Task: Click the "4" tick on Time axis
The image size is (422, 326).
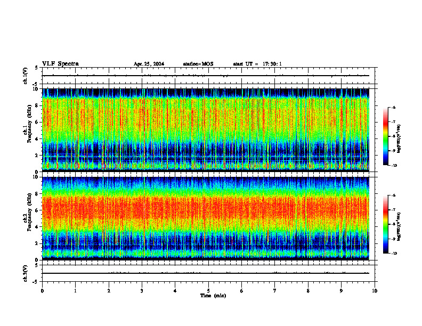Action: (175, 291)
